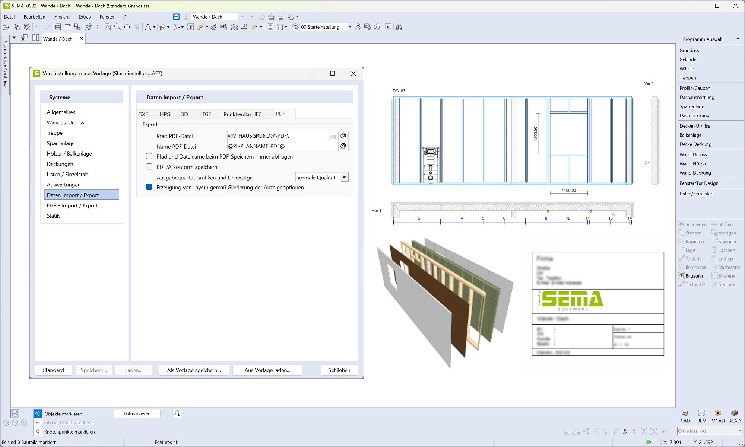
Task: Click the Schließen button
Action: [x=339, y=370]
